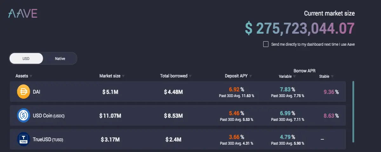
Task: Sort the table by Assets column arrow
Action: pyautogui.click(x=31, y=76)
